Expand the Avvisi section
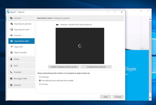The height and width of the screenshot is (105, 156). (21, 66)
